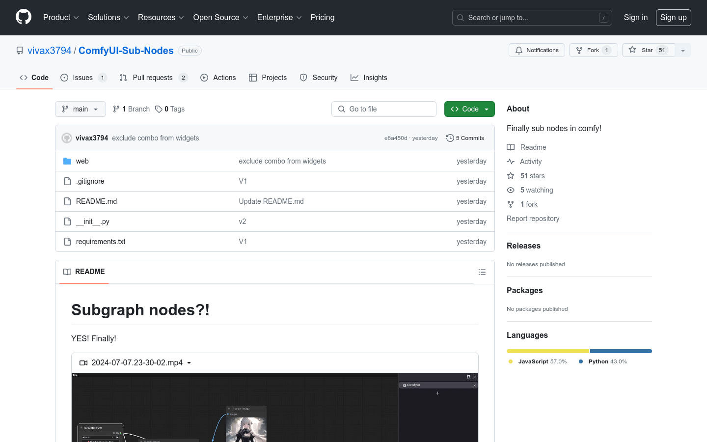Open the Projects tab
Viewport: 707px width, 442px height.
(x=268, y=78)
